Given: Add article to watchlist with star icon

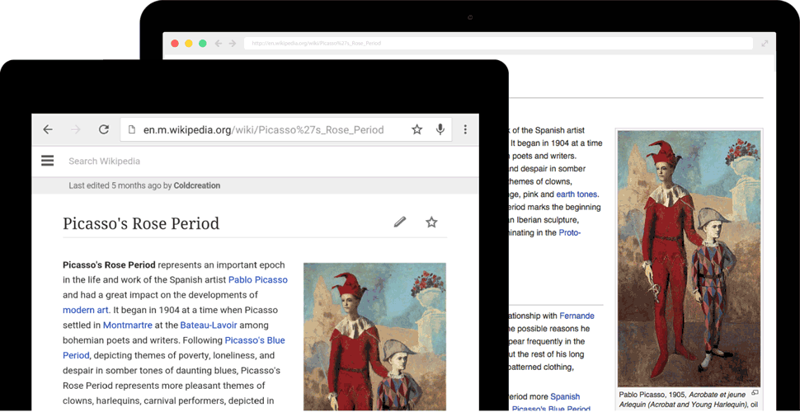Looking at the screenshot, I should [431, 222].
